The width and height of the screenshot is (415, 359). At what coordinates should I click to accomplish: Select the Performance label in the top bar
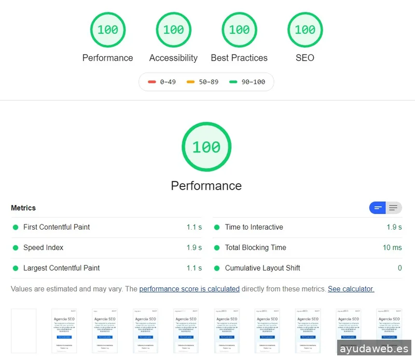107,58
